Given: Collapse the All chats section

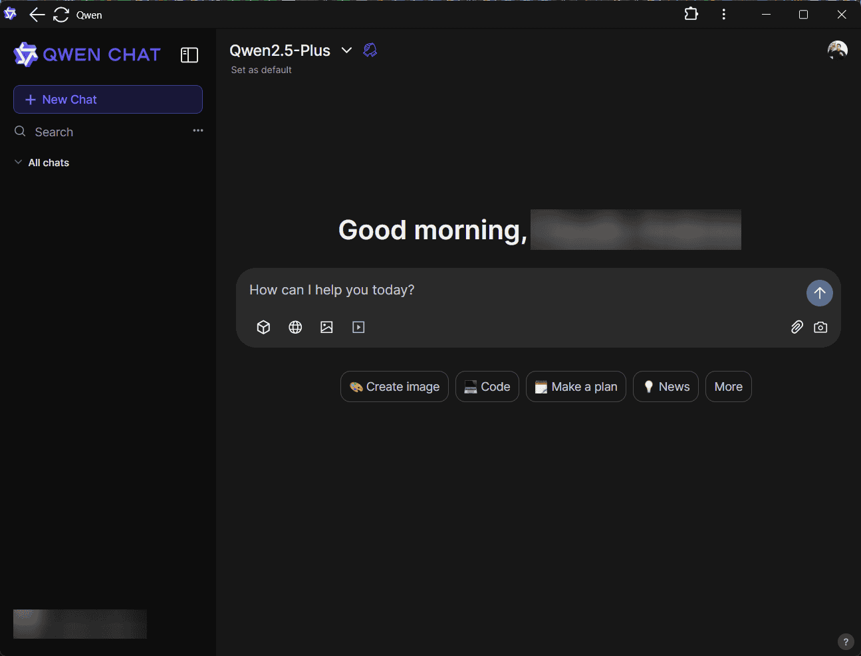Looking at the screenshot, I should pos(42,162).
